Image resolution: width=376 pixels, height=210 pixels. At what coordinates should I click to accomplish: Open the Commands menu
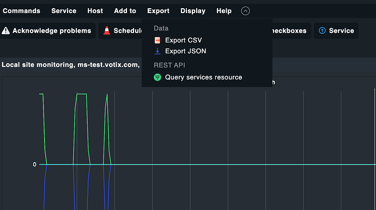pos(21,11)
